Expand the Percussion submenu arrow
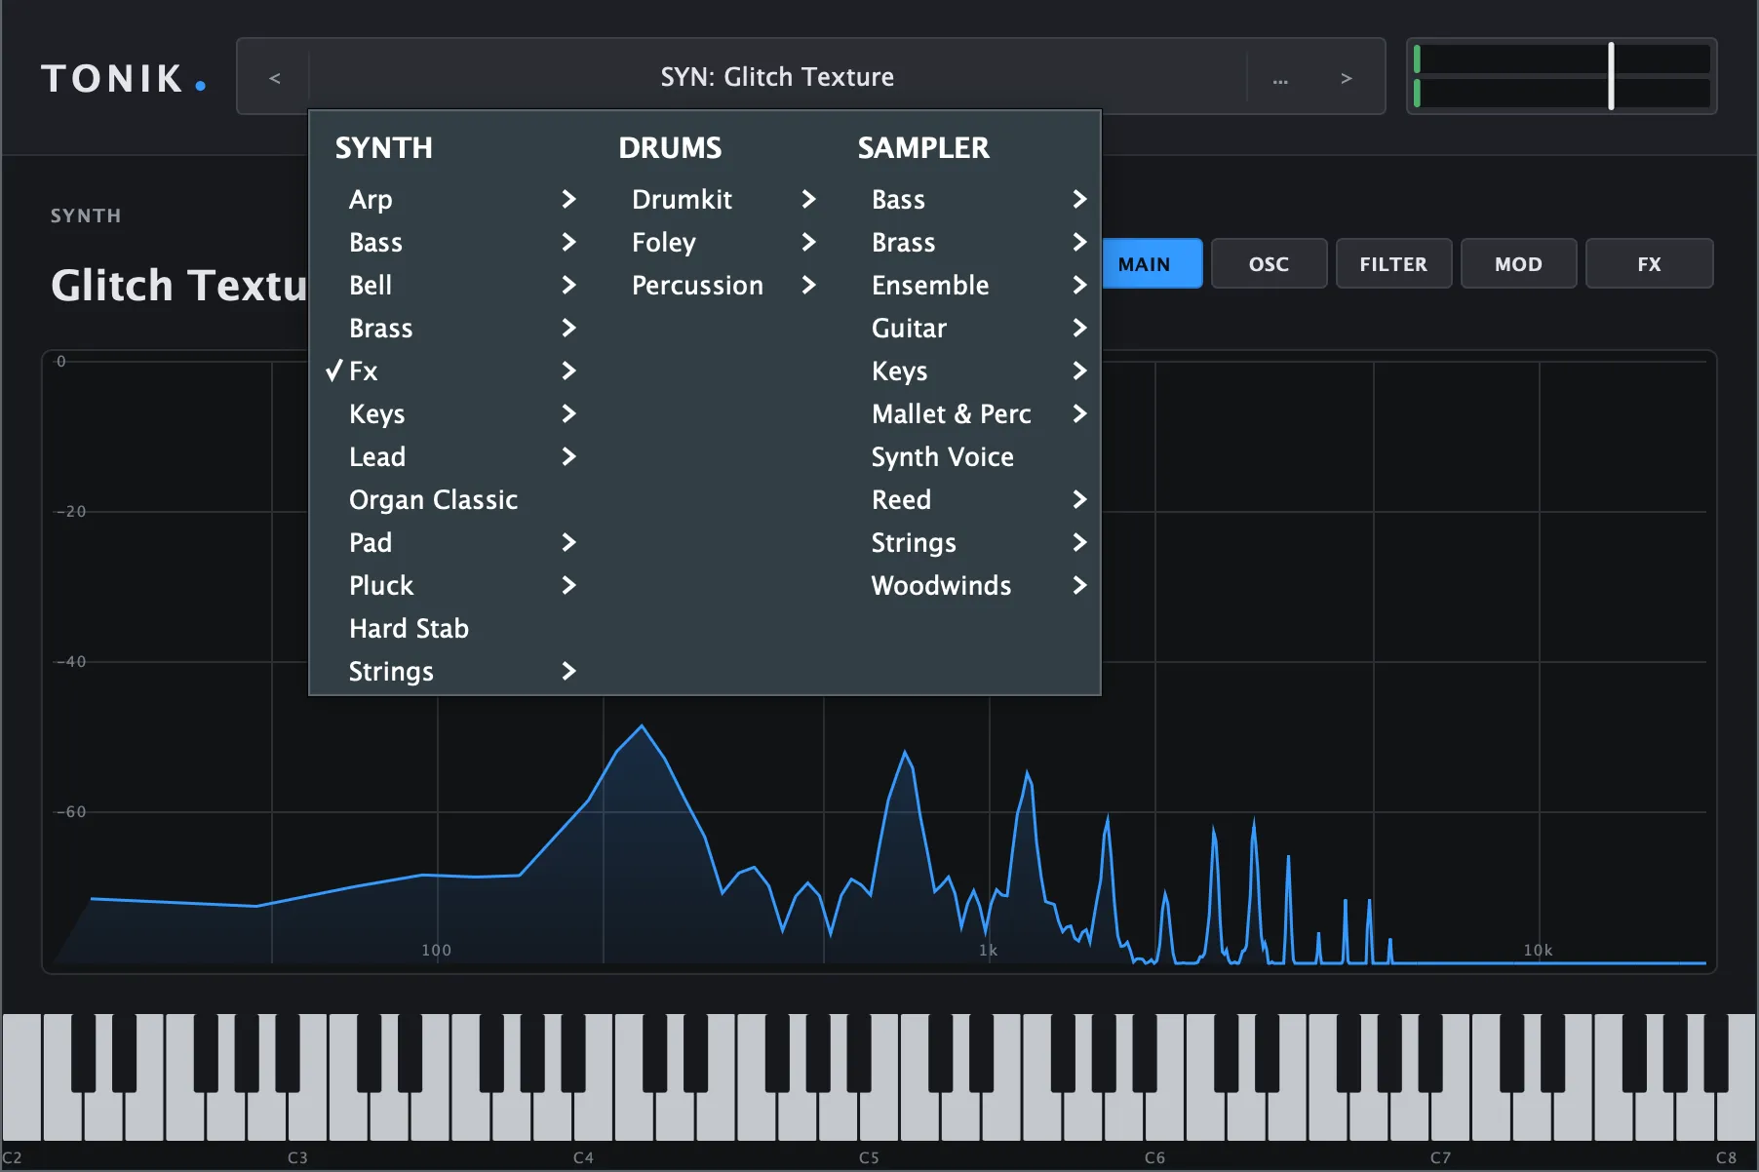 (x=808, y=285)
